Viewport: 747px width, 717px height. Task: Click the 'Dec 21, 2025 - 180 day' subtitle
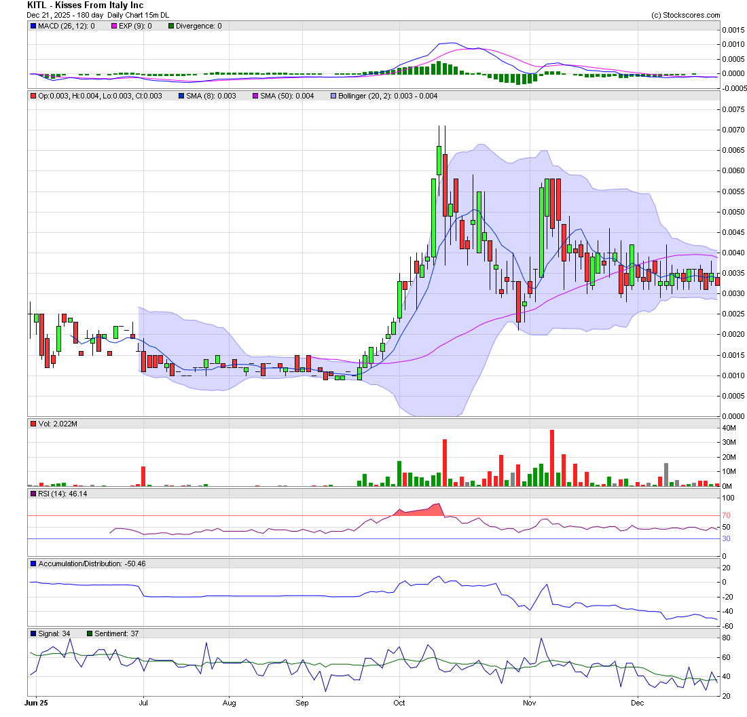(65, 15)
